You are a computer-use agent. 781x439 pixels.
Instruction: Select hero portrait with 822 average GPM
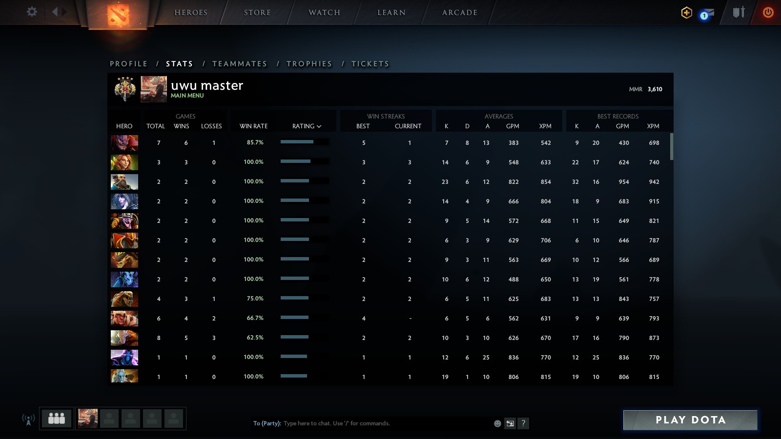coord(124,182)
